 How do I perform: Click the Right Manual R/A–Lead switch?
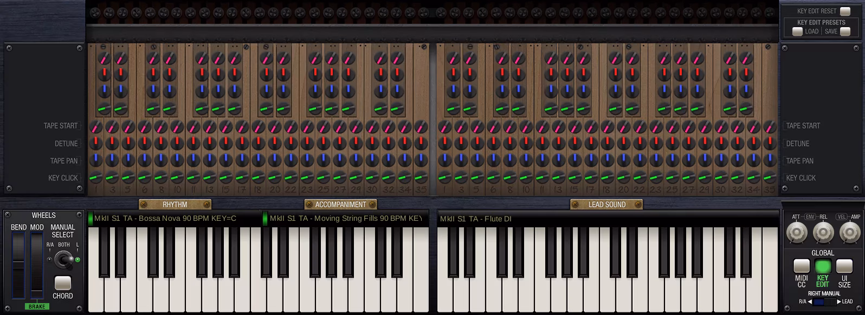pos(825,302)
